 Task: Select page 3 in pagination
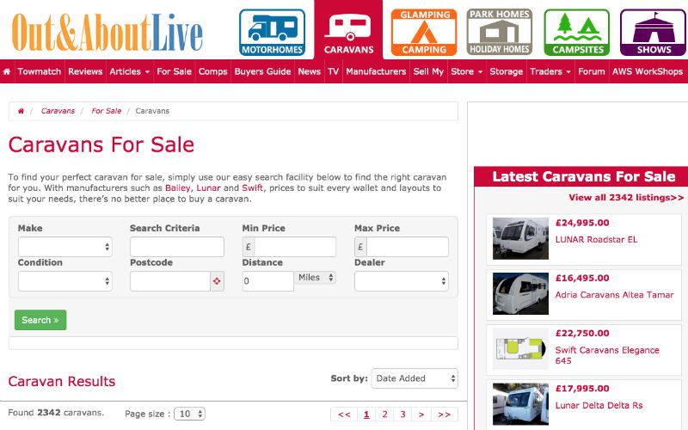point(402,415)
